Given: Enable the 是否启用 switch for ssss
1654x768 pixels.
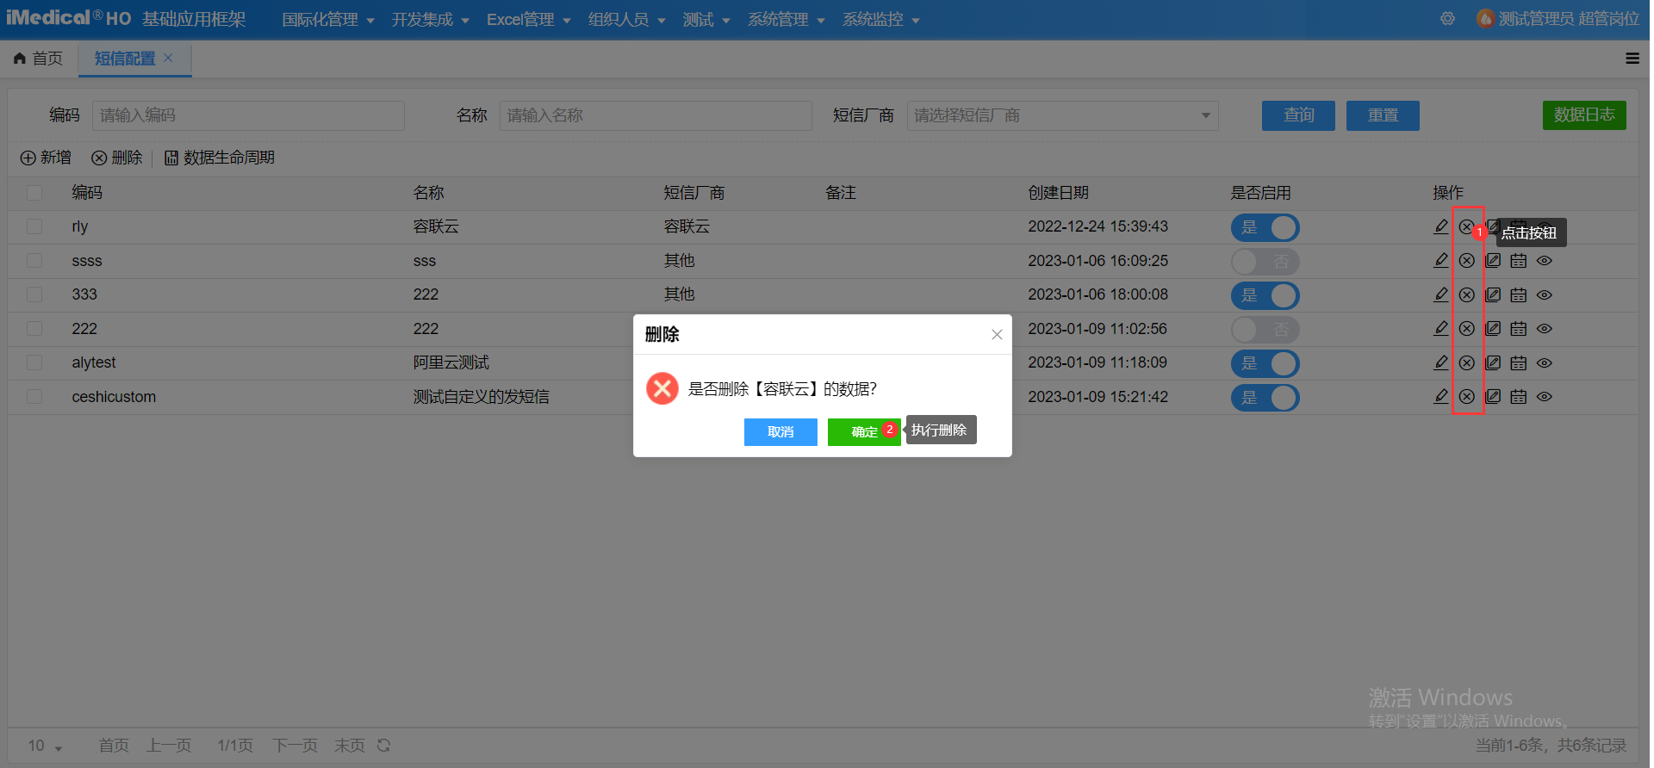Looking at the screenshot, I should (1265, 261).
